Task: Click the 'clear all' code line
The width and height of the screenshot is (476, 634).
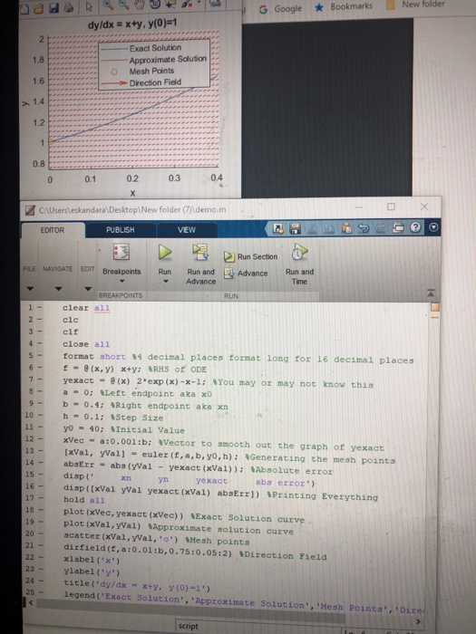Action: [x=86, y=308]
